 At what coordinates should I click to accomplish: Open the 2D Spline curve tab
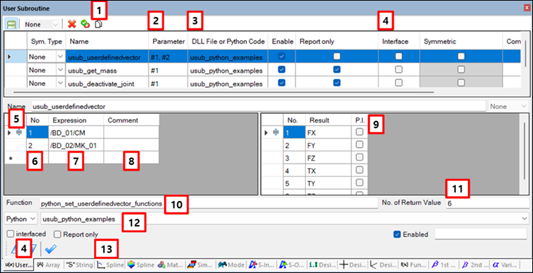[x=110, y=265]
